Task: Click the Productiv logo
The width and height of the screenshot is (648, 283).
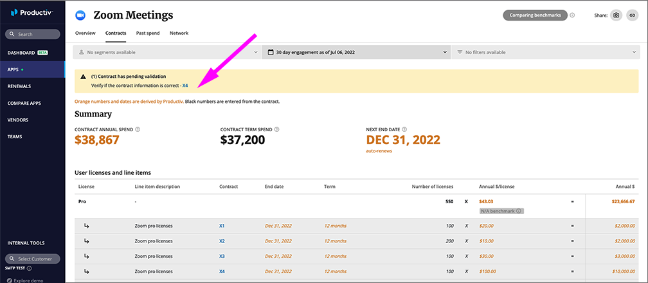Action: coord(32,13)
